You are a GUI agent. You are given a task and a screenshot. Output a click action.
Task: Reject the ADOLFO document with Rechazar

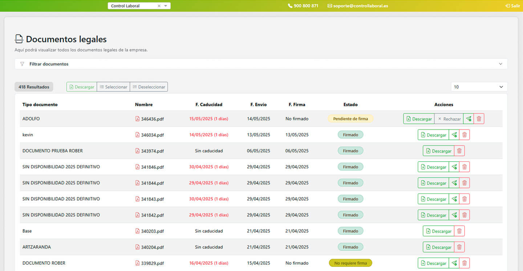coord(449,119)
